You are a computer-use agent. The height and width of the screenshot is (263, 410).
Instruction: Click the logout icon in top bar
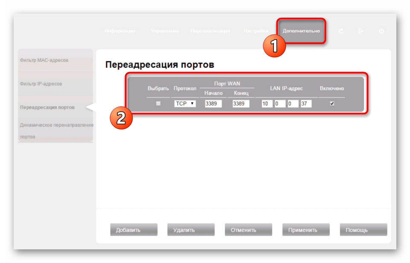361,31
